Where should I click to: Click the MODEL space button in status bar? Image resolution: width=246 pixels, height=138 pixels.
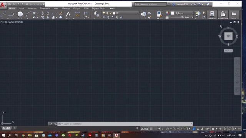pyautogui.click(x=144, y=129)
